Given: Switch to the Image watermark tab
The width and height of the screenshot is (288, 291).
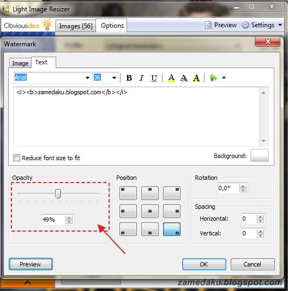Looking at the screenshot, I should coord(20,63).
